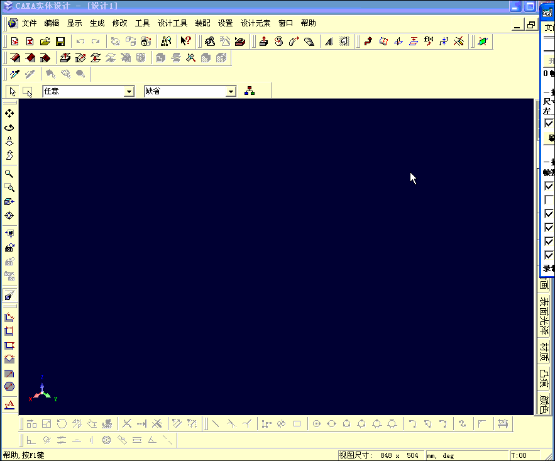Click the arrow selection tool
The width and height of the screenshot is (555, 461).
tap(13, 92)
